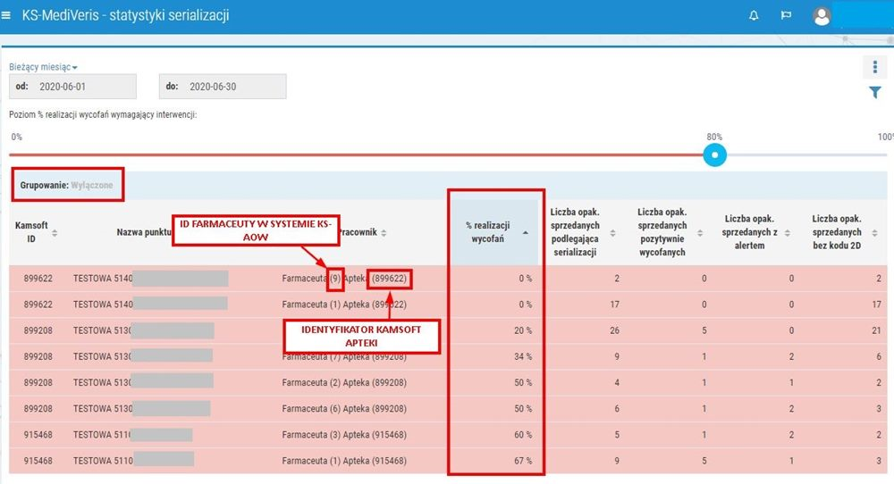Toggle sort on % realizacji wycofań

[525, 232]
